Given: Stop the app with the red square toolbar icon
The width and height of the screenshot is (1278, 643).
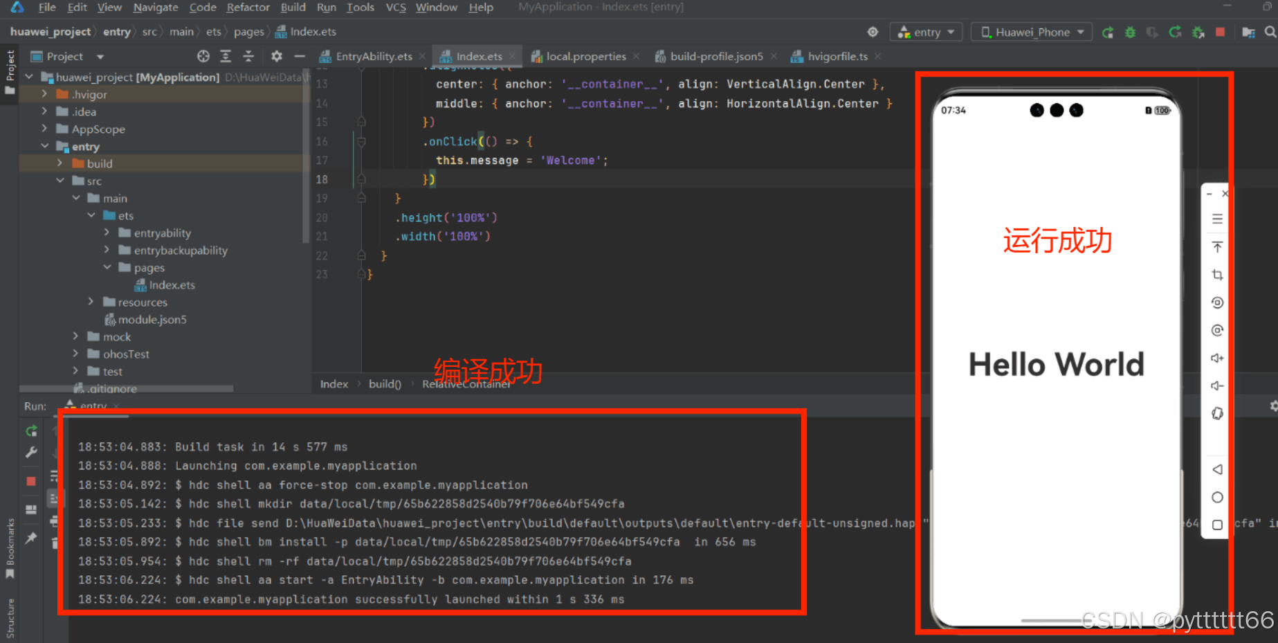Looking at the screenshot, I should (x=1221, y=32).
